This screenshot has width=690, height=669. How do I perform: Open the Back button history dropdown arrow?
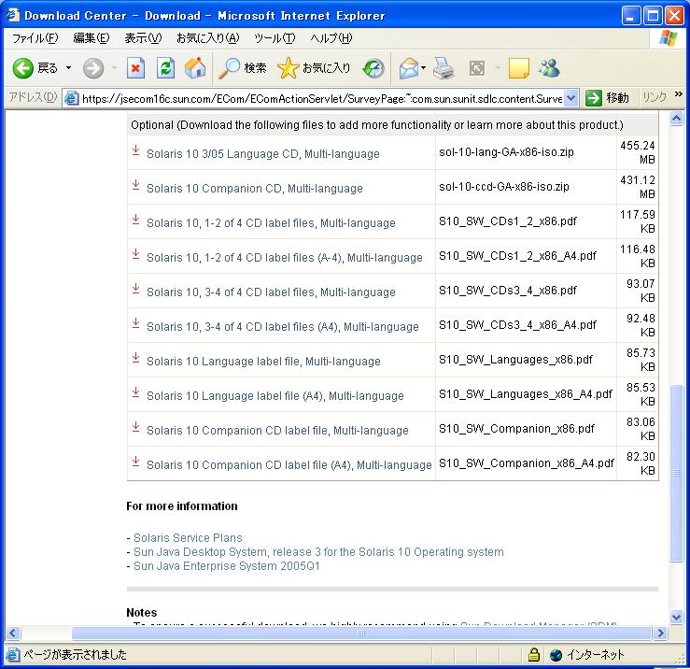click(69, 68)
